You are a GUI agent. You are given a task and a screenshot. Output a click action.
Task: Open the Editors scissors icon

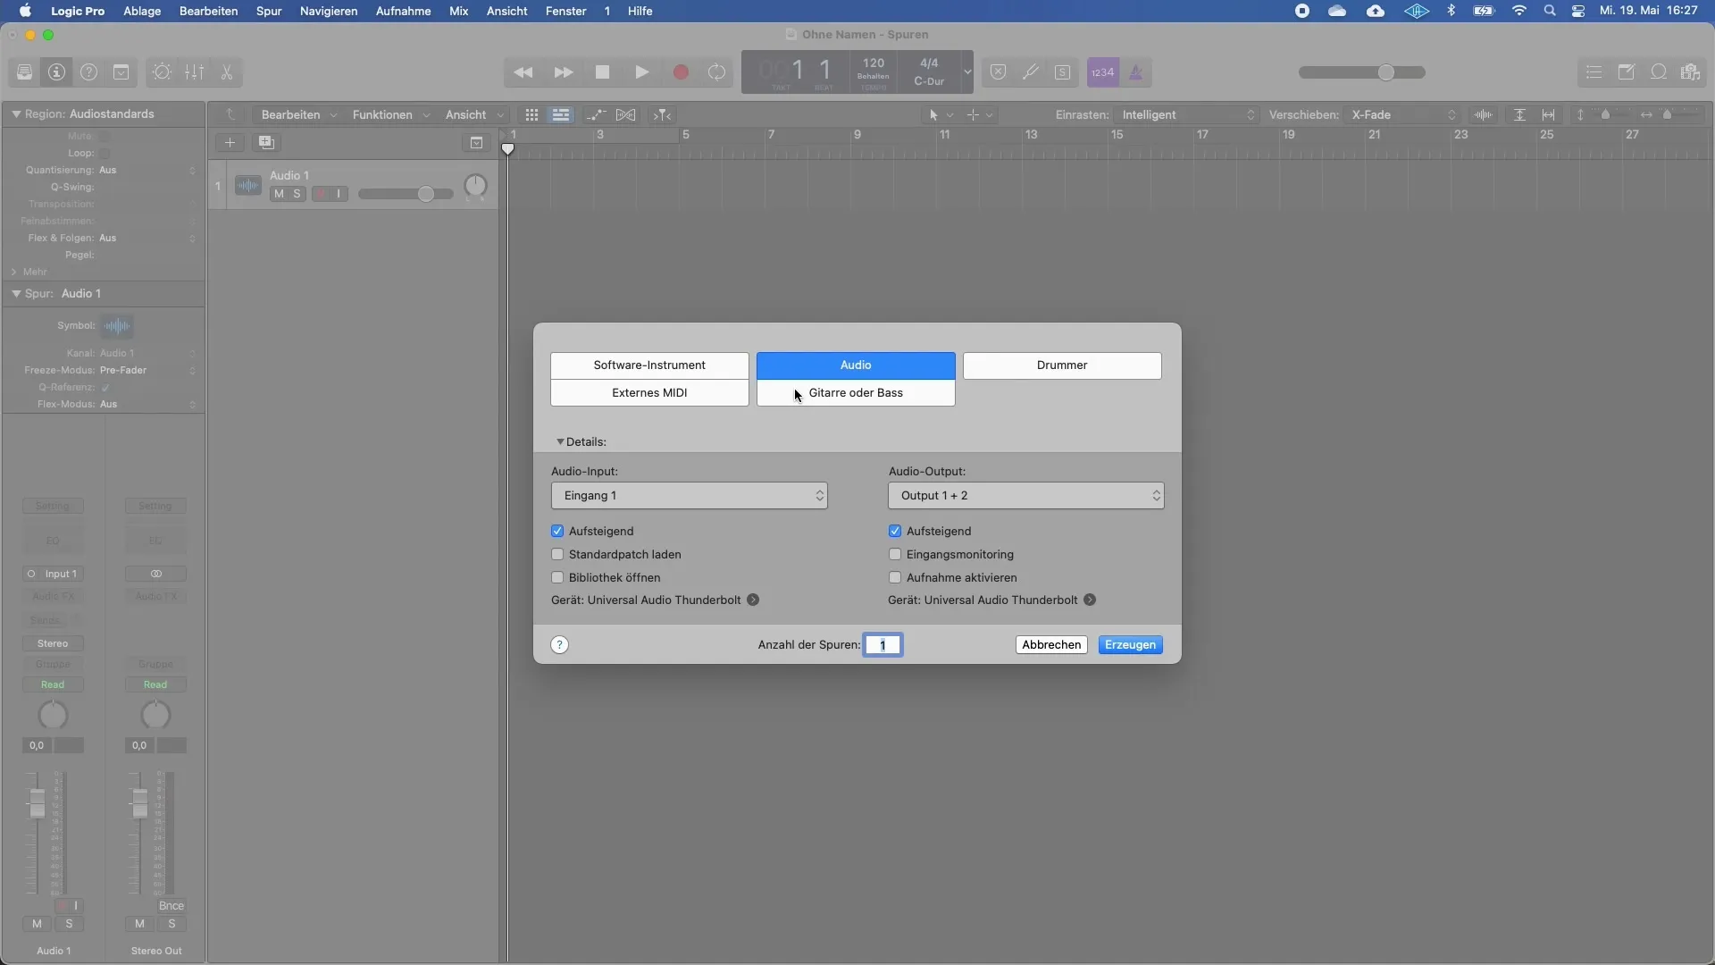pos(226,72)
